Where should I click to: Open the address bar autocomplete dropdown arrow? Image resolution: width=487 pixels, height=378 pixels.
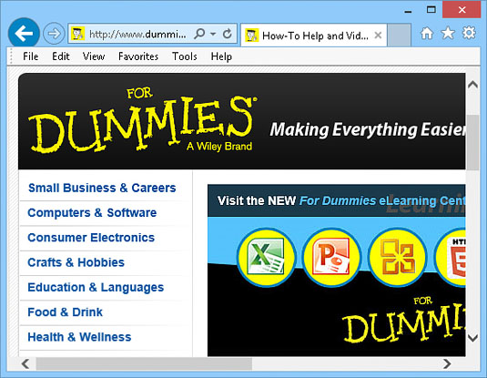[213, 34]
